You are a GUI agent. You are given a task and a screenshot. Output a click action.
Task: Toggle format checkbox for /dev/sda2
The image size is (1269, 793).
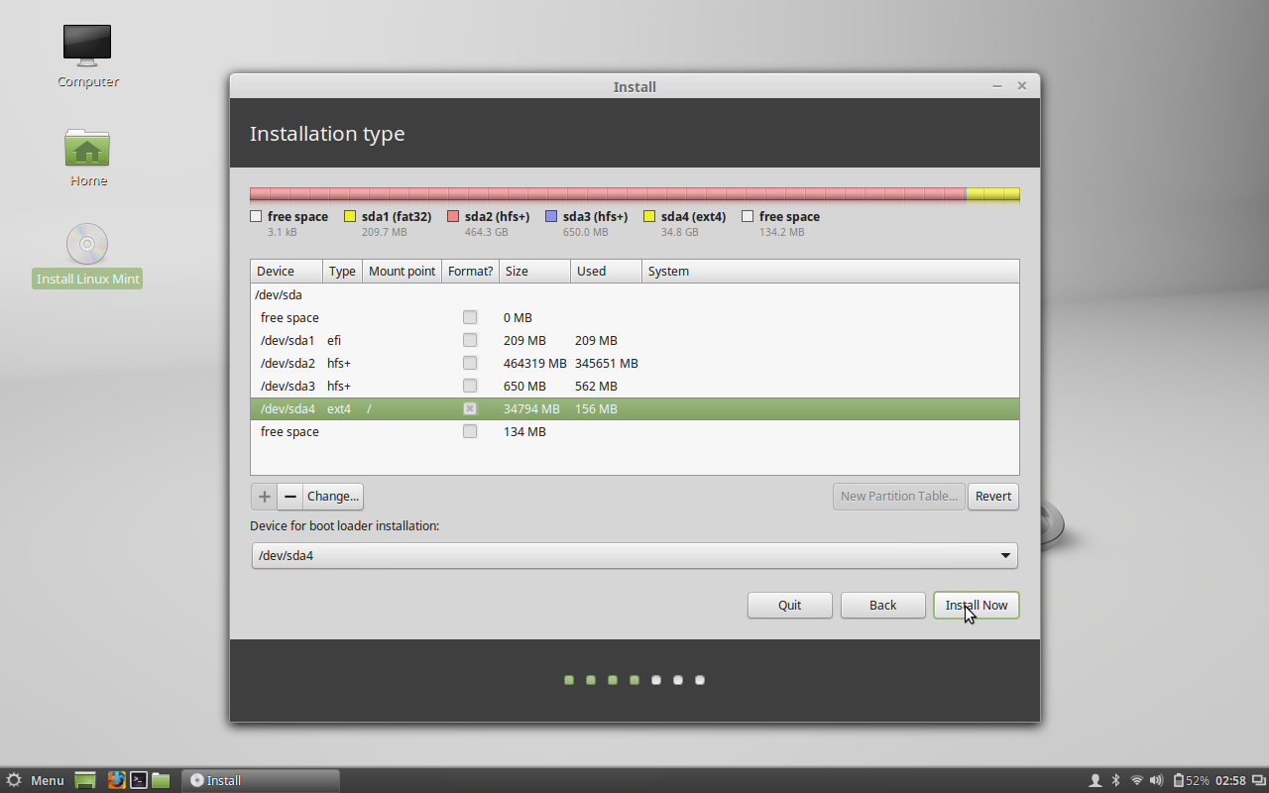coord(470,363)
